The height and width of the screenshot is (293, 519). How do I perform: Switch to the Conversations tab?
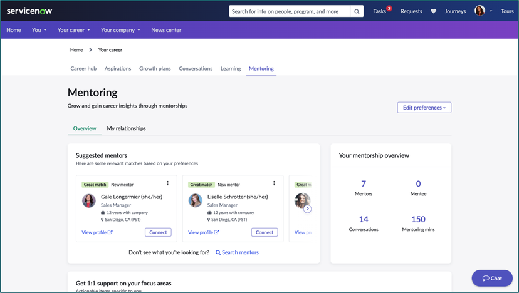coord(196,68)
